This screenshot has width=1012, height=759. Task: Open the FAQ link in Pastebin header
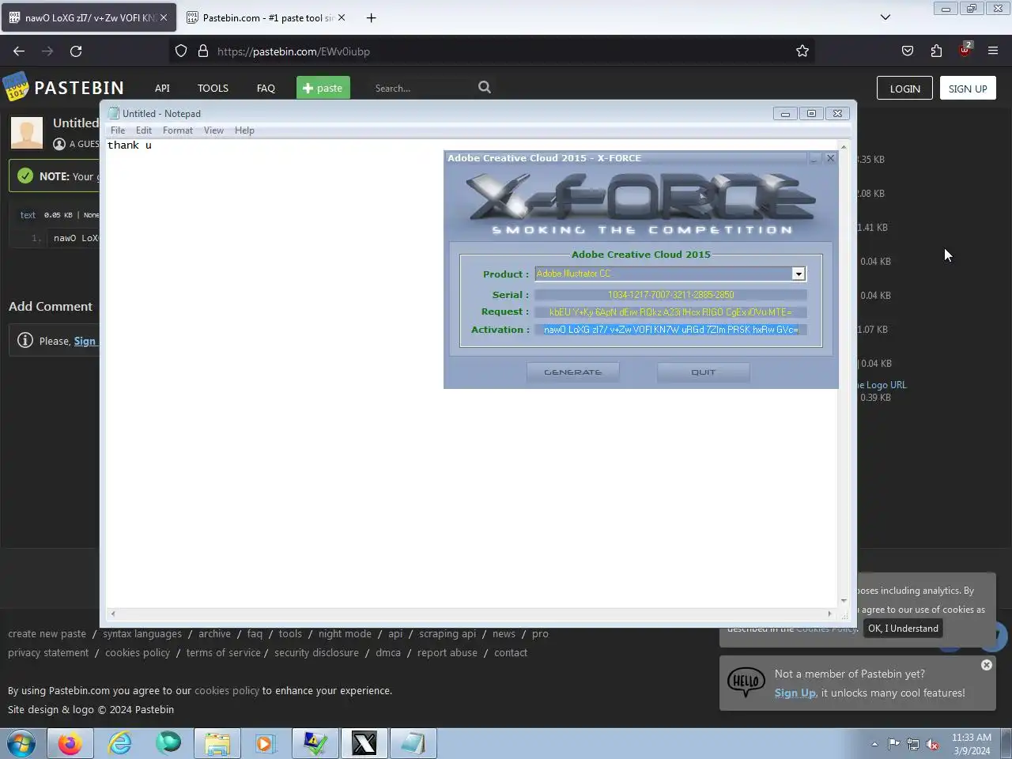coord(266,89)
